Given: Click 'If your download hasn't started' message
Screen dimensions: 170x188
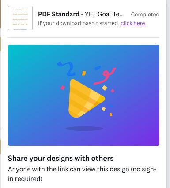Looking at the screenshot, I should click(79, 23).
